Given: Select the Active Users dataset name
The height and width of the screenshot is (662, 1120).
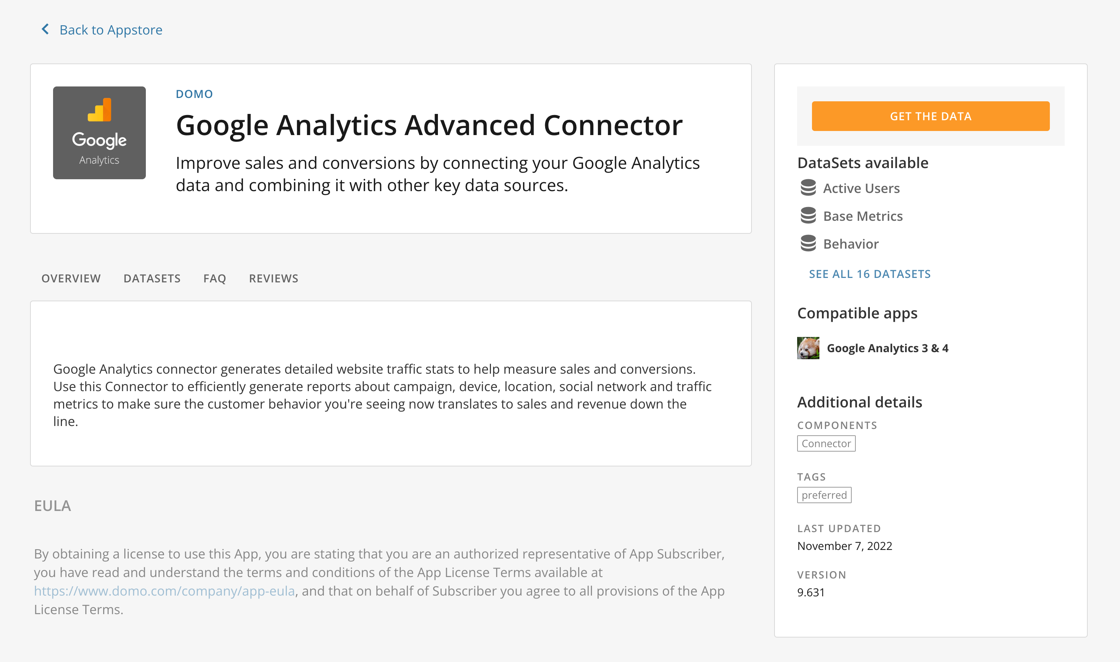Looking at the screenshot, I should [x=861, y=188].
